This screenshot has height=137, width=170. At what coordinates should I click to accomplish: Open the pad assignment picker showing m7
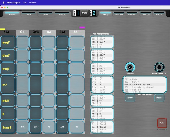pyautogui.click(x=102, y=85)
